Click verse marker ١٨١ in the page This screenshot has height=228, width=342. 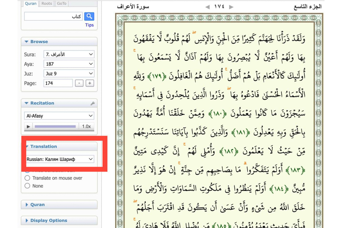(x=241, y=133)
